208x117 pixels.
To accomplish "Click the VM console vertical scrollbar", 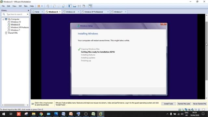I will click(x=207, y=51).
